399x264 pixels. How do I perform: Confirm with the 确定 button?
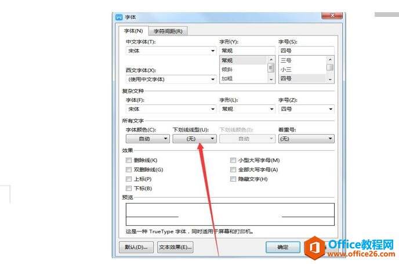[283, 247]
